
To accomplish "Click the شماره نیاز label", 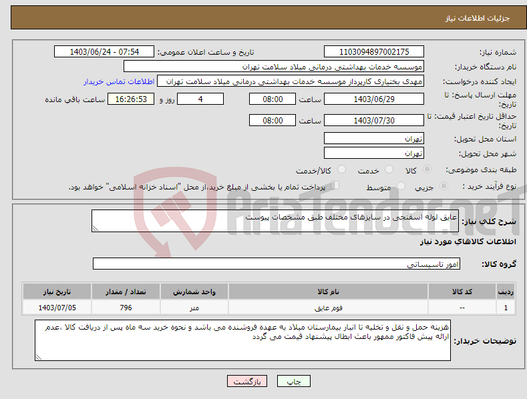I will (498, 52).
